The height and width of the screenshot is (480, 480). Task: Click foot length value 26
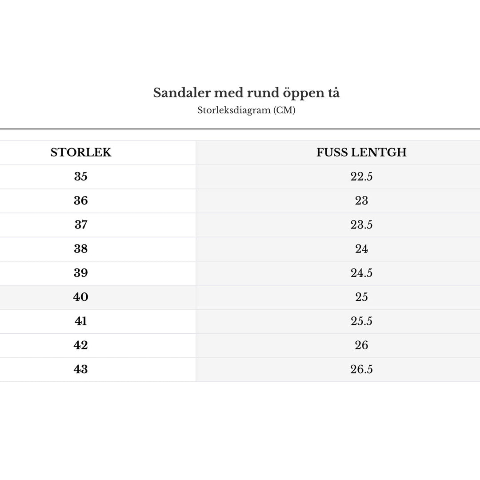coord(361,345)
